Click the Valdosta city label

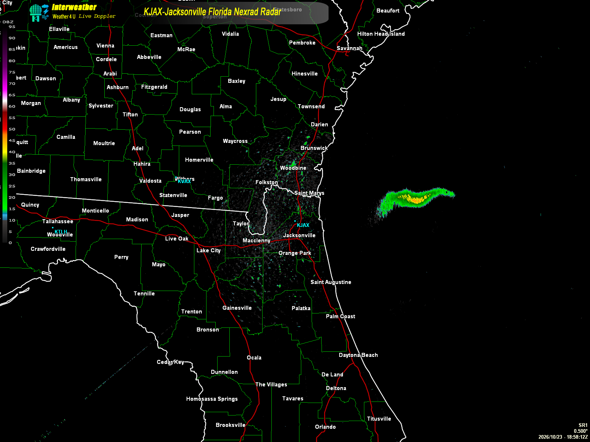tap(150, 181)
